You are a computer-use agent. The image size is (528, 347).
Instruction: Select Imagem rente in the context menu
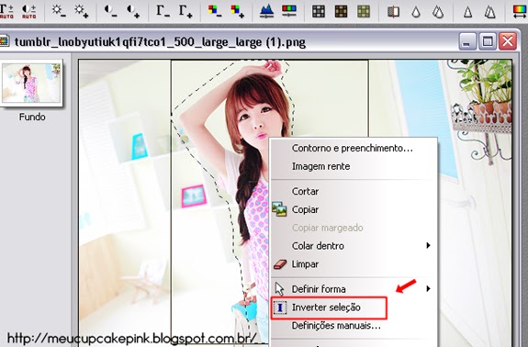[354, 166]
